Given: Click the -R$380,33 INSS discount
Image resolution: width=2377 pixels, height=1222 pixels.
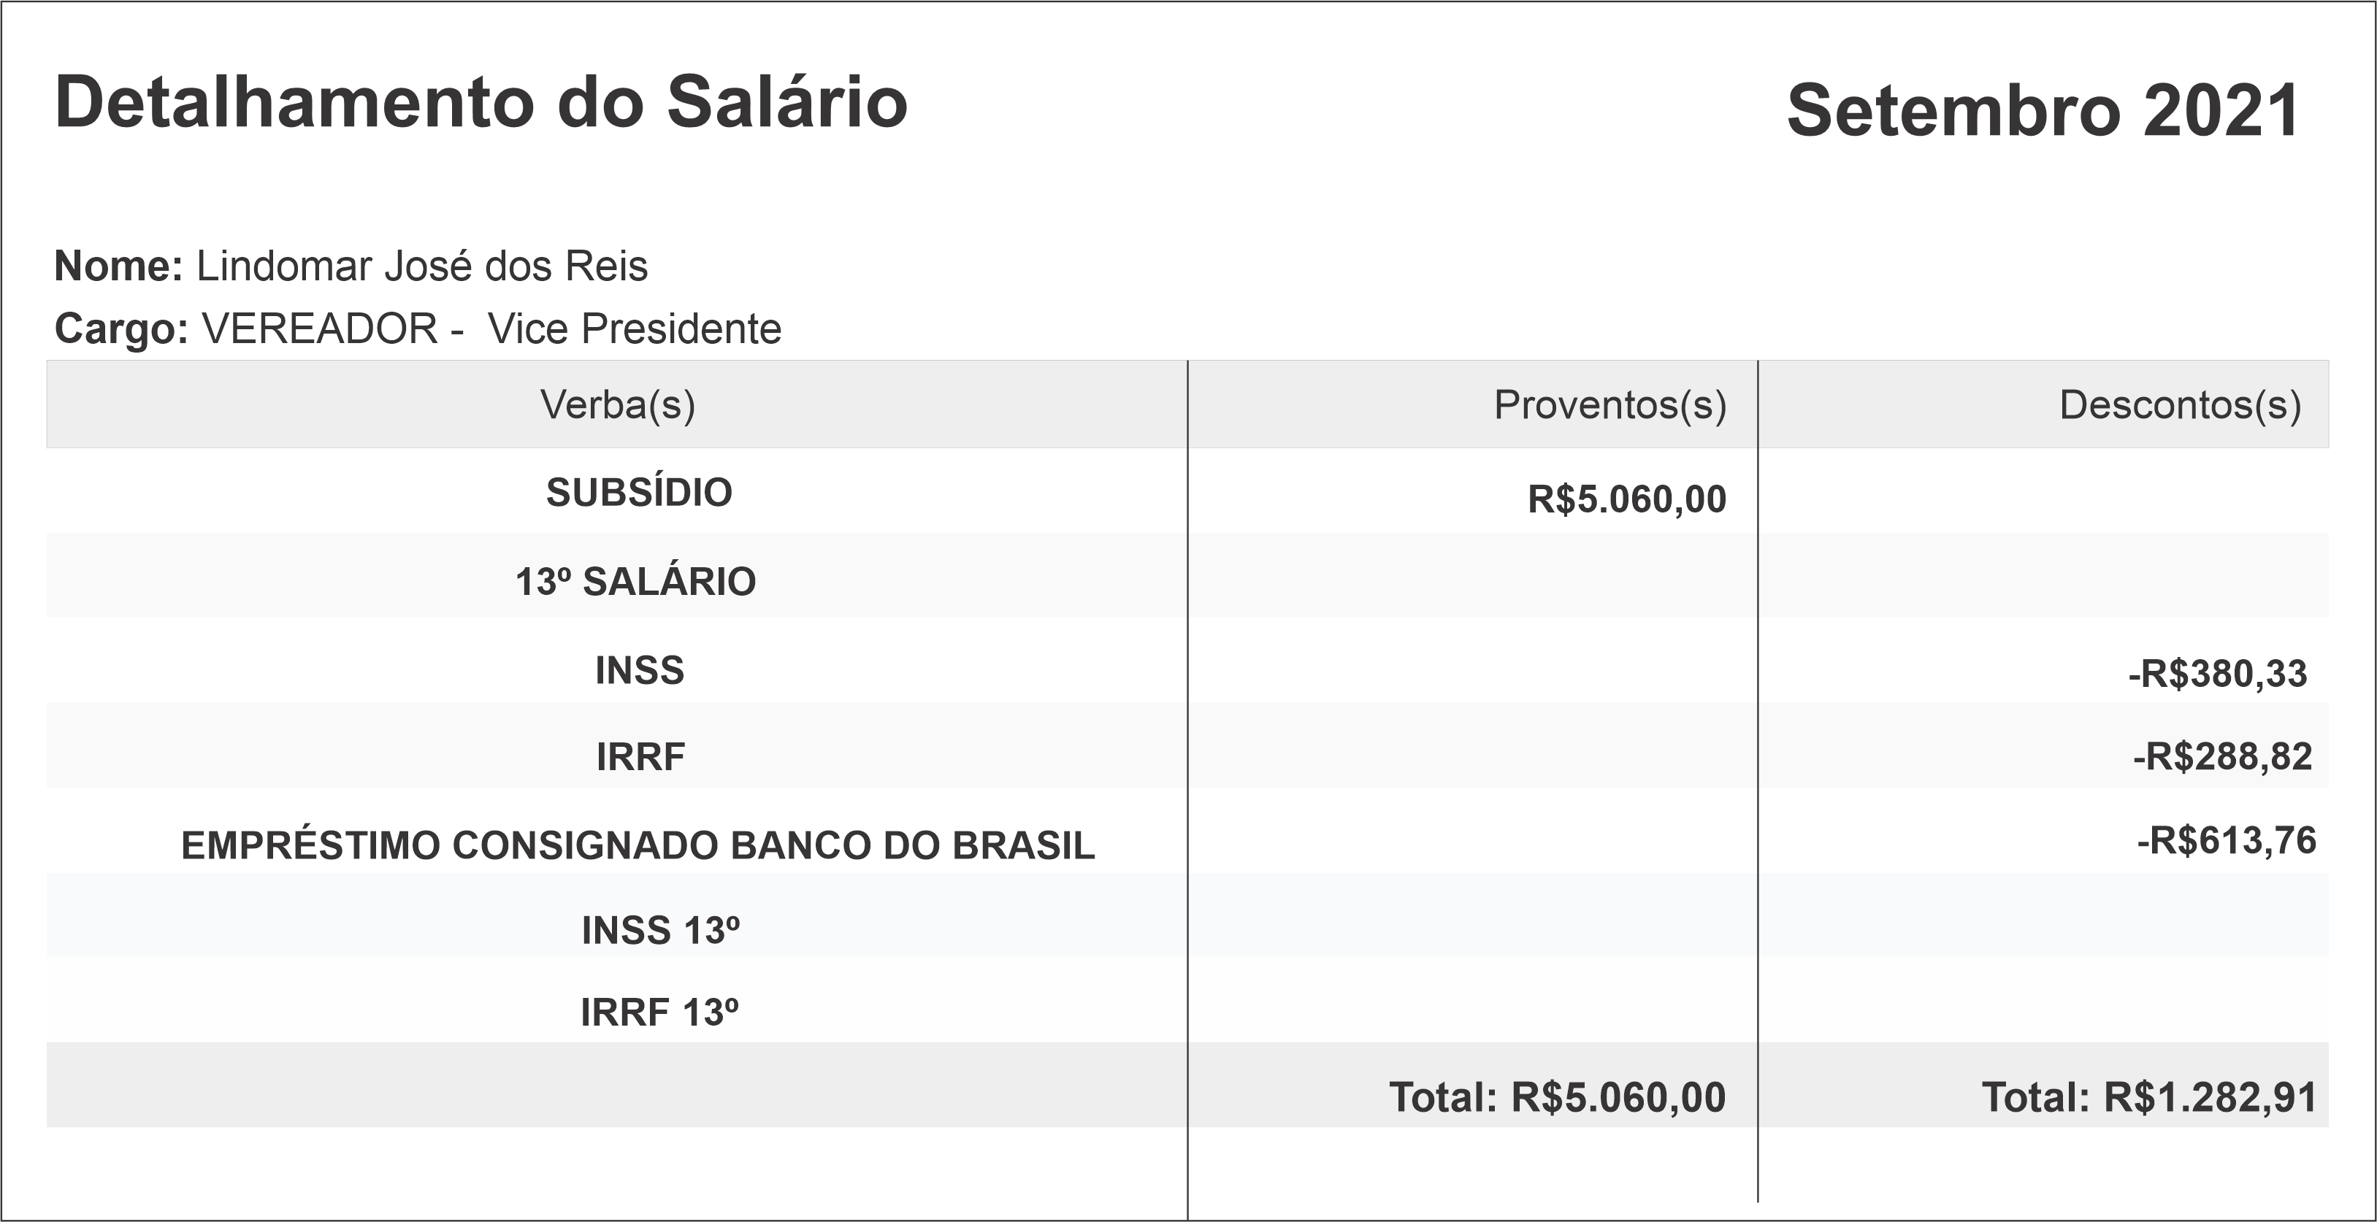Looking at the screenshot, I should click(2217, 673).
